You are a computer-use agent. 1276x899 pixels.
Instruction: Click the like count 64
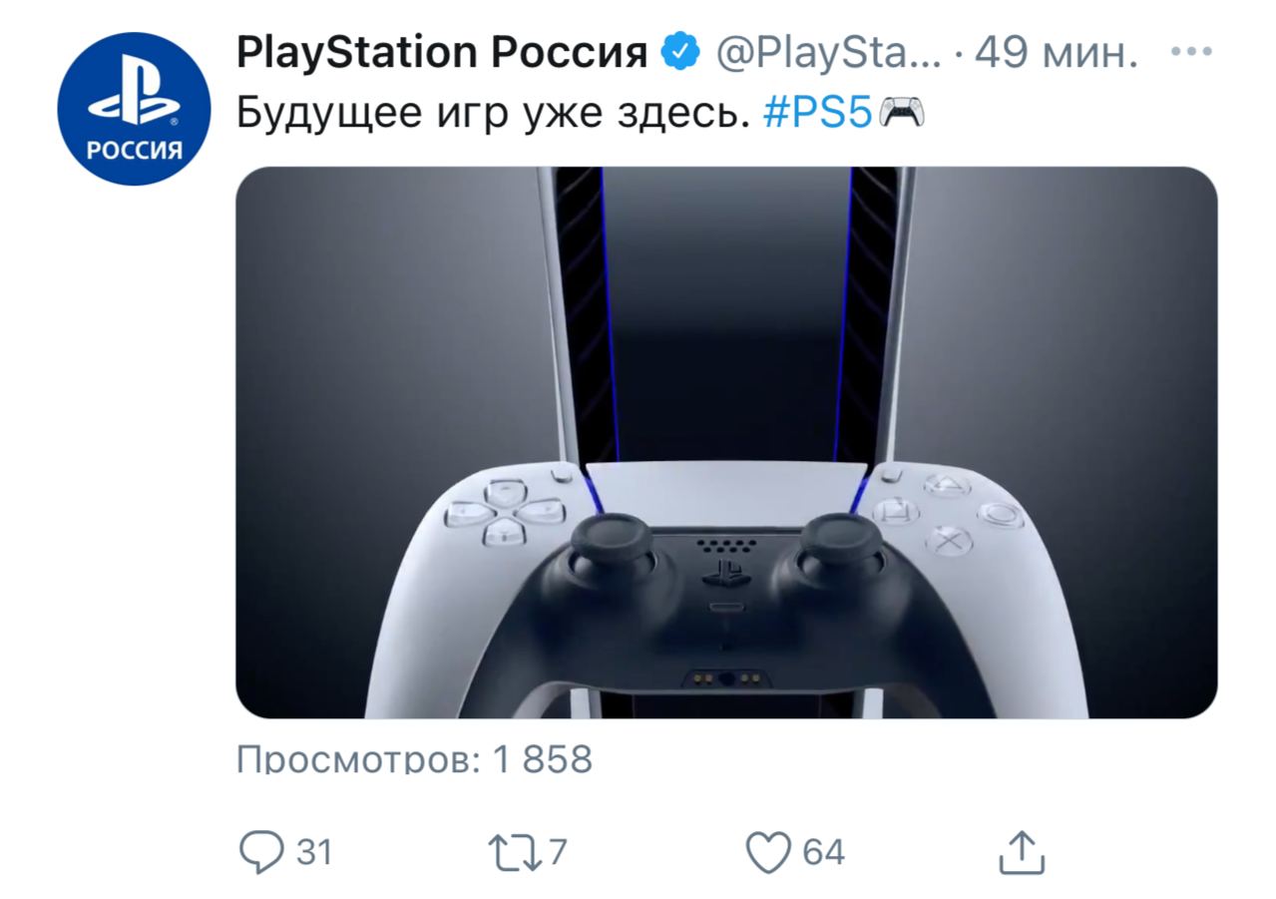(x=823, y=852)
